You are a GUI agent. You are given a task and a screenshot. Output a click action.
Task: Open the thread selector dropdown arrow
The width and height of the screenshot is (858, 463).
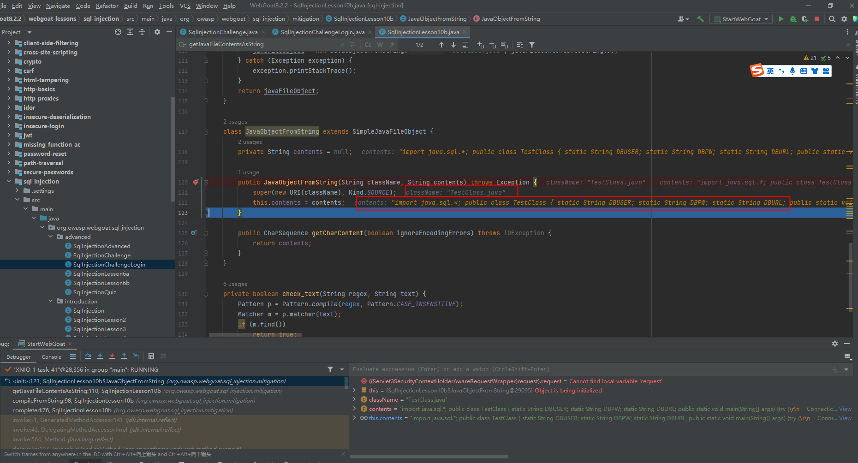click(342, 369)
